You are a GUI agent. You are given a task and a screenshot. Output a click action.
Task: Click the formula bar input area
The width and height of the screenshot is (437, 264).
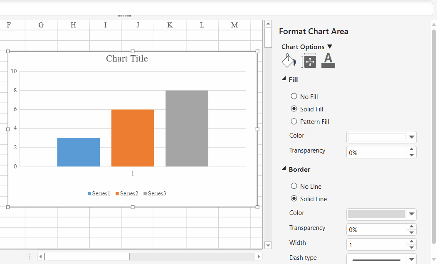point(216,9)
